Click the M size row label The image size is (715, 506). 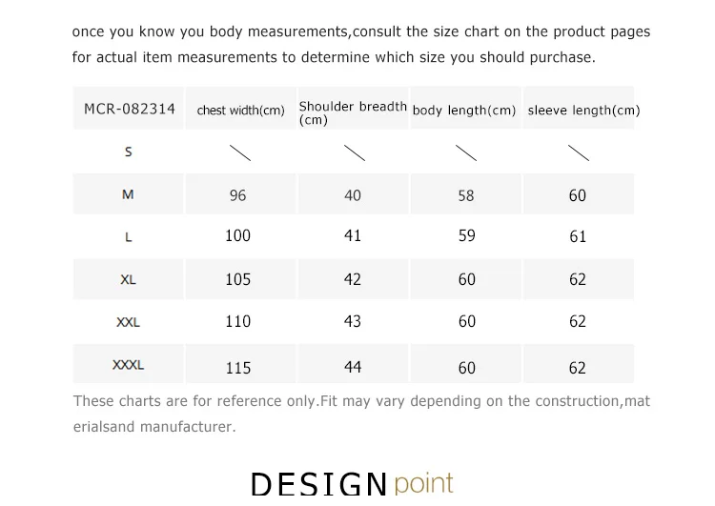pyautogui.click(x=128, y=194)
